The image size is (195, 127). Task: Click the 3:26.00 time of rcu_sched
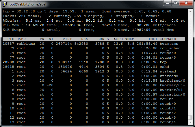(149, 48)
